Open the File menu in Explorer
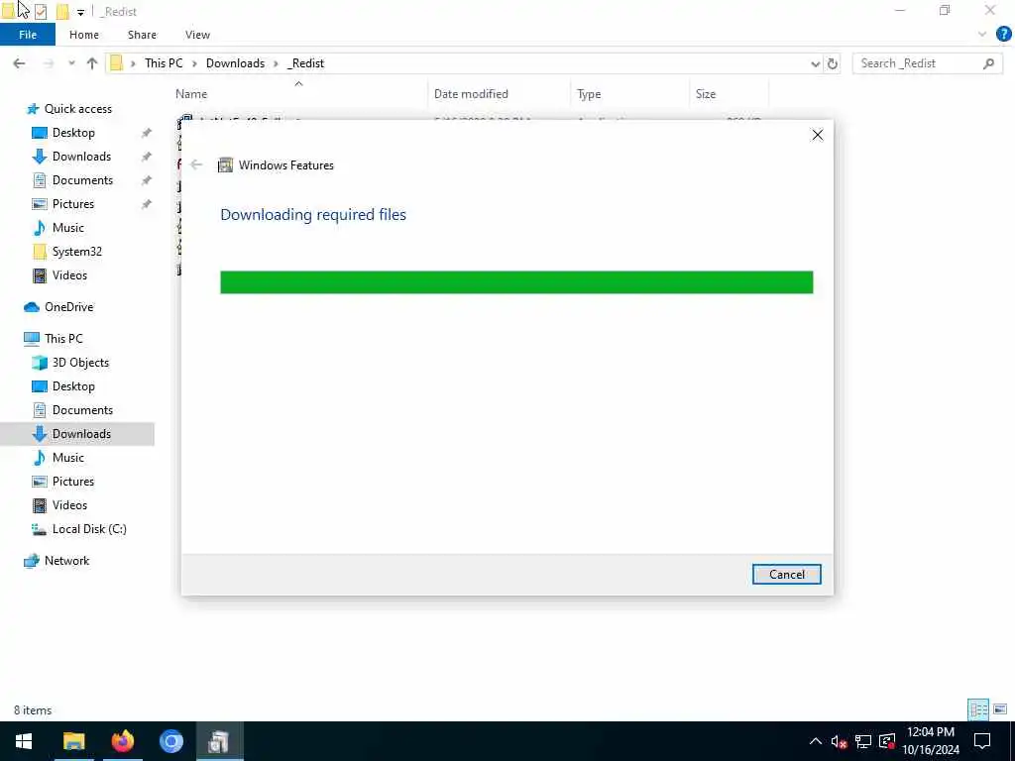Screen dimensions: 1015x761 tap(28, 35)
